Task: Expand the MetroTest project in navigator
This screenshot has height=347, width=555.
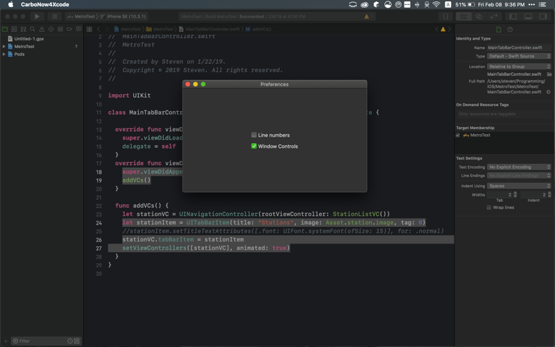Action: pyautogui.click(x=4, y=46)
